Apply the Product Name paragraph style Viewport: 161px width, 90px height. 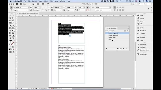pyautogui.click(x=117, y=37)
